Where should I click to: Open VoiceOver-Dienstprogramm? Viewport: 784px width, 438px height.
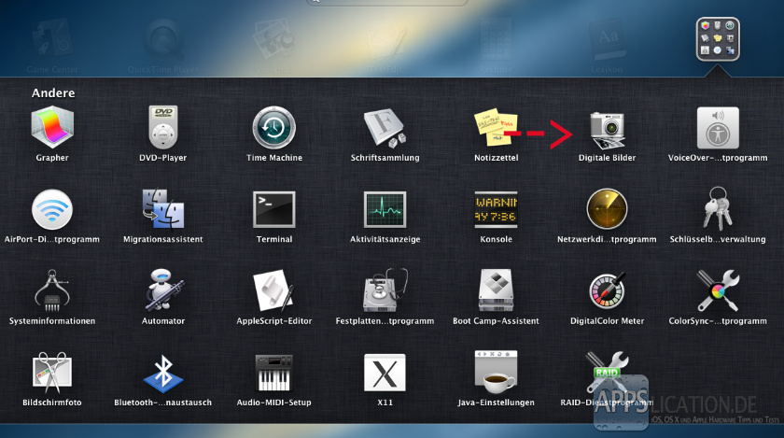click(x=718, y=128)
